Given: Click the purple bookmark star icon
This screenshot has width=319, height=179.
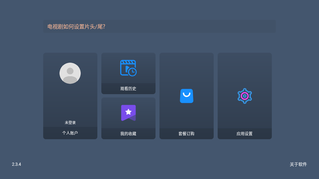Looking at the screenshot, I should click(x=128, y=113).
